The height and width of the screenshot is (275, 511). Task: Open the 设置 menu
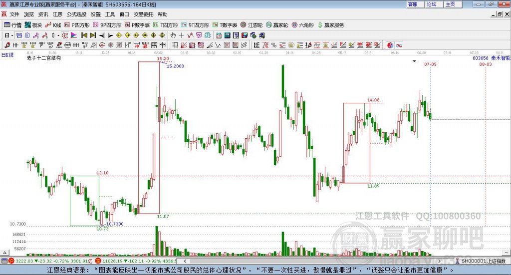pyautogui.click(x=96, y=14)
